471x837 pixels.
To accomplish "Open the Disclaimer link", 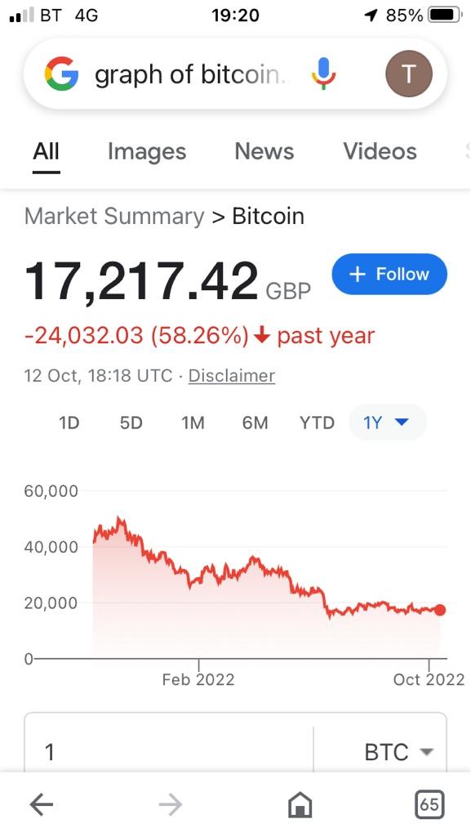I will (x=232, y=375).
